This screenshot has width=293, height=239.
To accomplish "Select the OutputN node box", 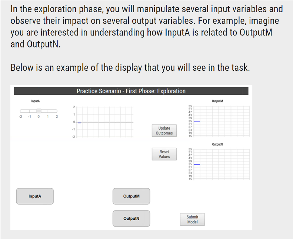I will click(x=131, y=219).
